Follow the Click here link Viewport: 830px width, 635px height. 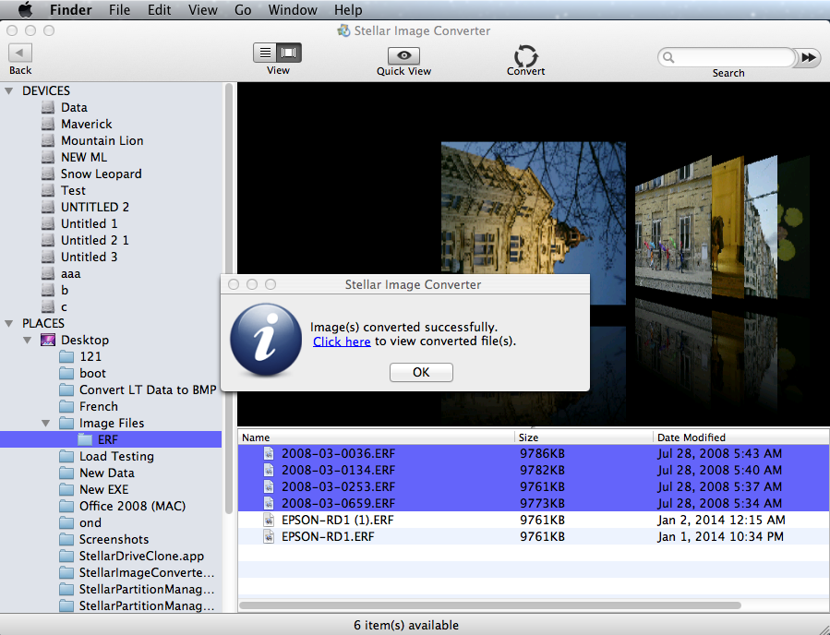click(342, 341)
